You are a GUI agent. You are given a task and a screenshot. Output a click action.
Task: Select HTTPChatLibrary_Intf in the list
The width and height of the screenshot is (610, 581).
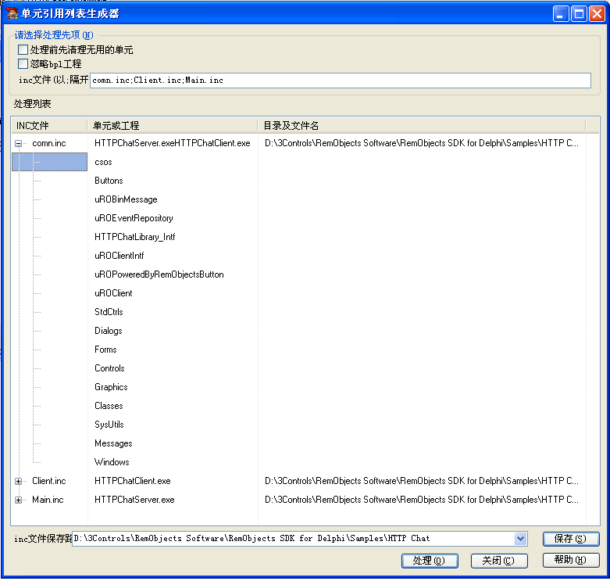pos(134,237)
